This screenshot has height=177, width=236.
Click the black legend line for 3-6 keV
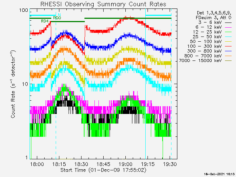(228, 23)
